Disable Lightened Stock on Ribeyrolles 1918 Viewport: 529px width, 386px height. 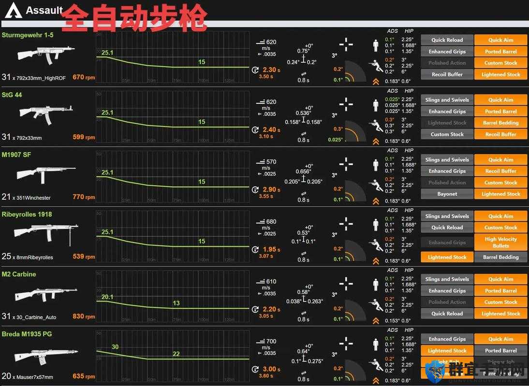click(x=447, y=257)
